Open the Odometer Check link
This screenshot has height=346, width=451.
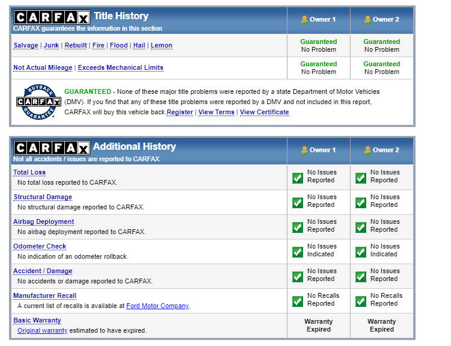point(40,247)
